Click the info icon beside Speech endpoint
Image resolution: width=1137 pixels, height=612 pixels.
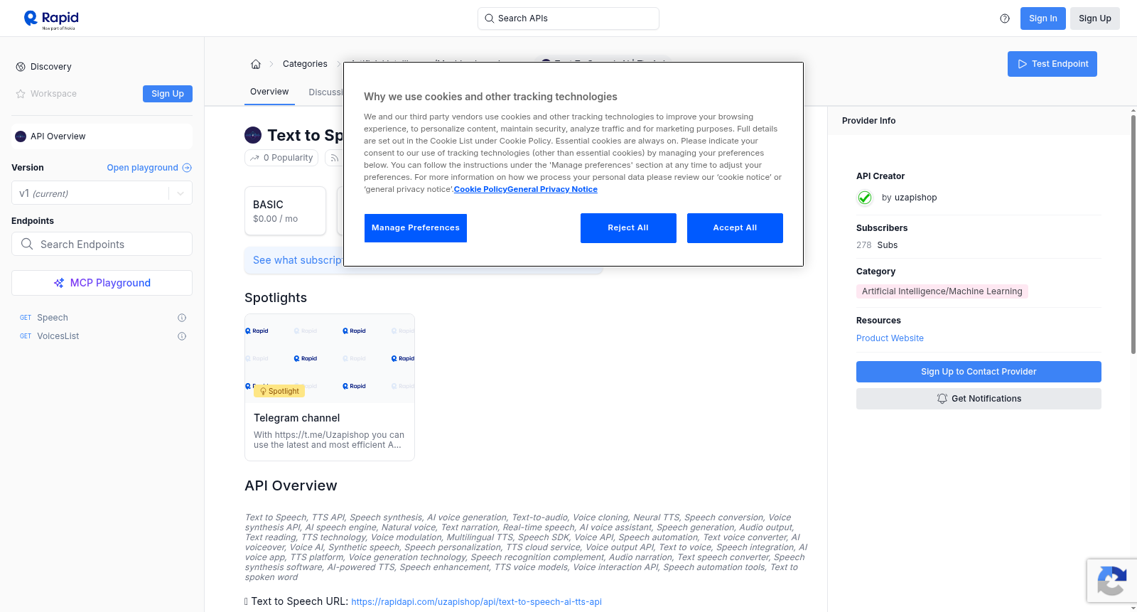[x=182, y=318]
